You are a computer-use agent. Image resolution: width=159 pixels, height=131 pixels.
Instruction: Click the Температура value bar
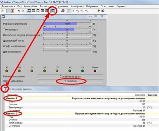pos(67,29)
